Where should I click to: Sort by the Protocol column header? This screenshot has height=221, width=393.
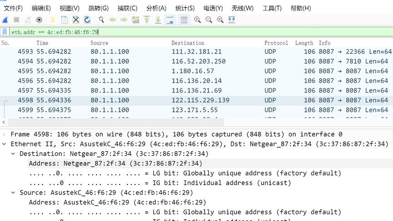coord(276,43)
